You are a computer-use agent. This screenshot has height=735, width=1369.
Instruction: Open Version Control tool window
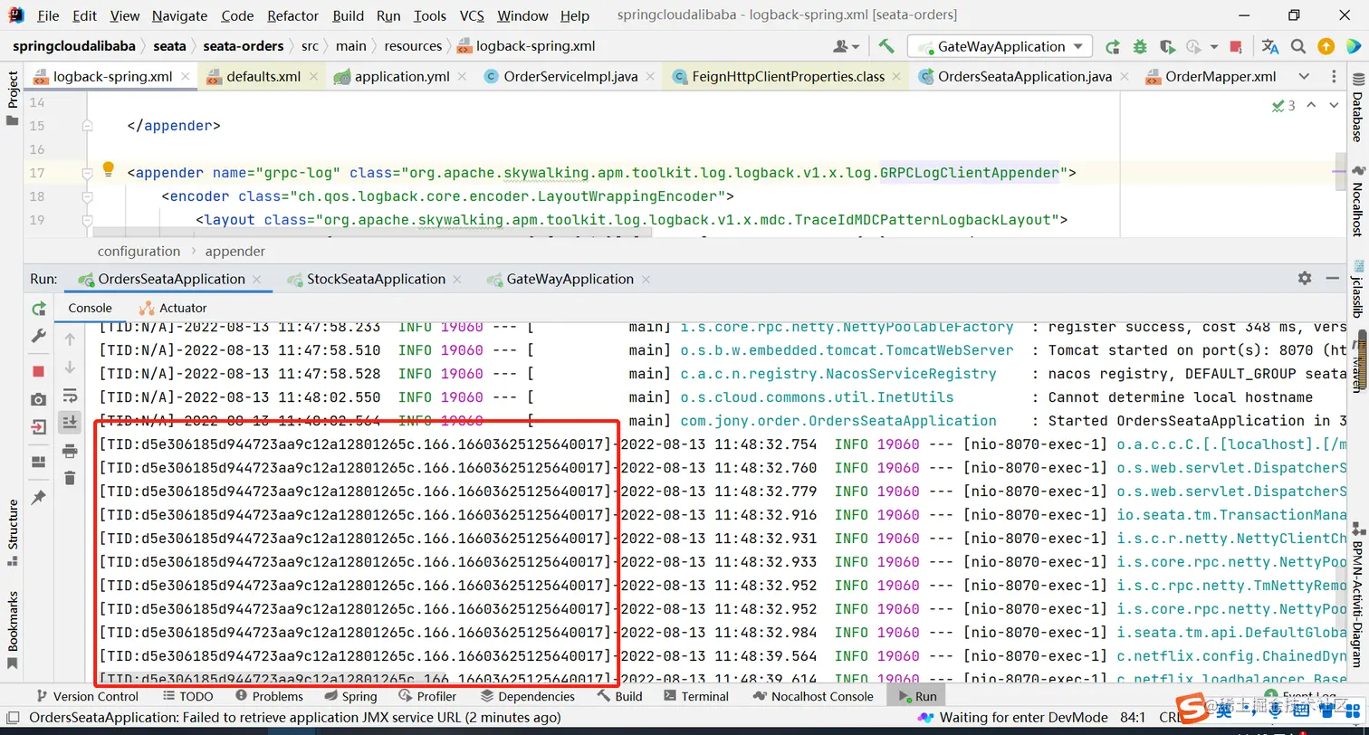(x=86, y=696)
